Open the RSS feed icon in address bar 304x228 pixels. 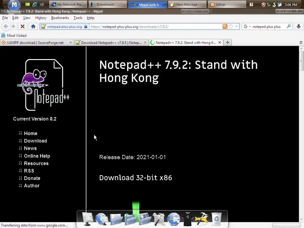[225, 26]
